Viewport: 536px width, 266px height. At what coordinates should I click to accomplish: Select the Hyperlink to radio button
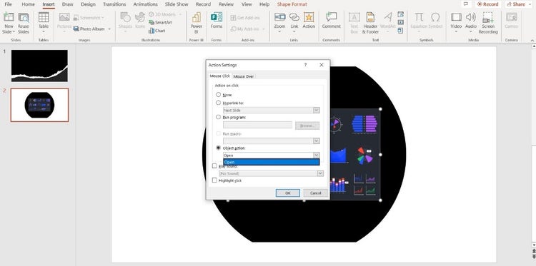(x=218, y=102)
